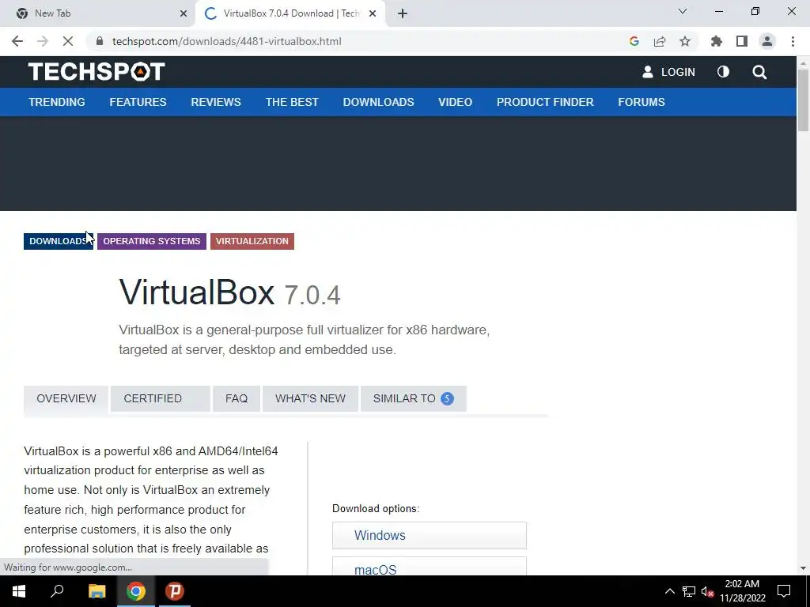Stop loading the page with X button

pyautogui.click(x=68, y=41)
